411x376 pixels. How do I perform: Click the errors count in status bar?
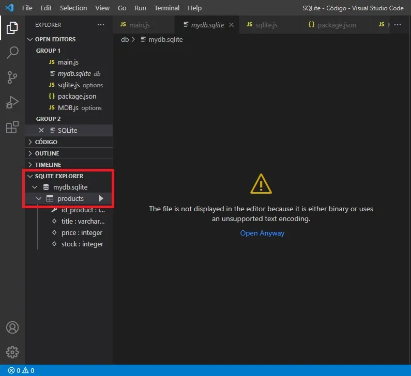tap(14, 370)
